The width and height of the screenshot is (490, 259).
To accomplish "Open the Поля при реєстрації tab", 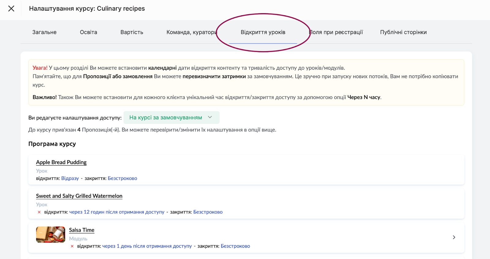I will click(x=336, y=32).
